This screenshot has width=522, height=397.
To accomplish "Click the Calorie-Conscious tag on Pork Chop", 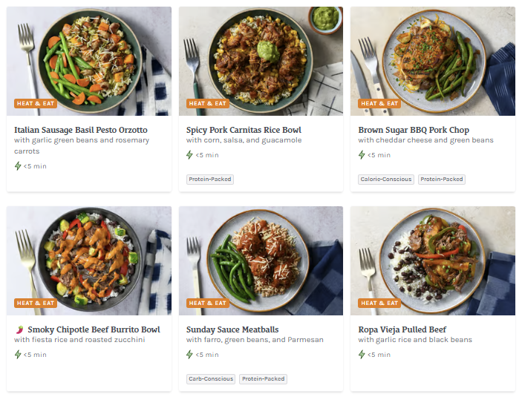I will click(x=386, y=179).
